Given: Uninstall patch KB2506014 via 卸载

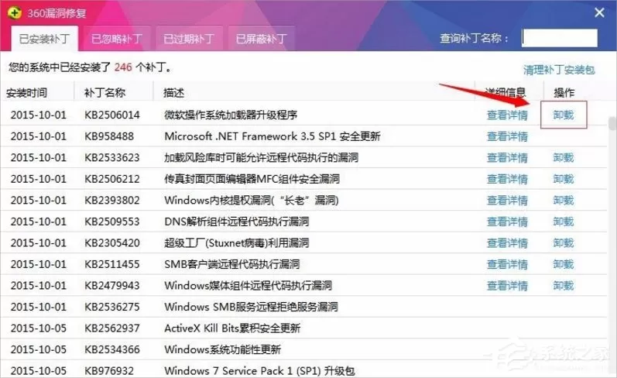Looking at the screenshot, I should 563,115.
